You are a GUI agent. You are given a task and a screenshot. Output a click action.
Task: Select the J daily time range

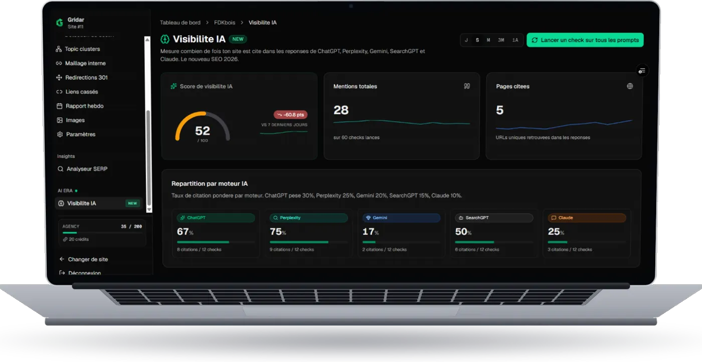(x=466, y=40)
